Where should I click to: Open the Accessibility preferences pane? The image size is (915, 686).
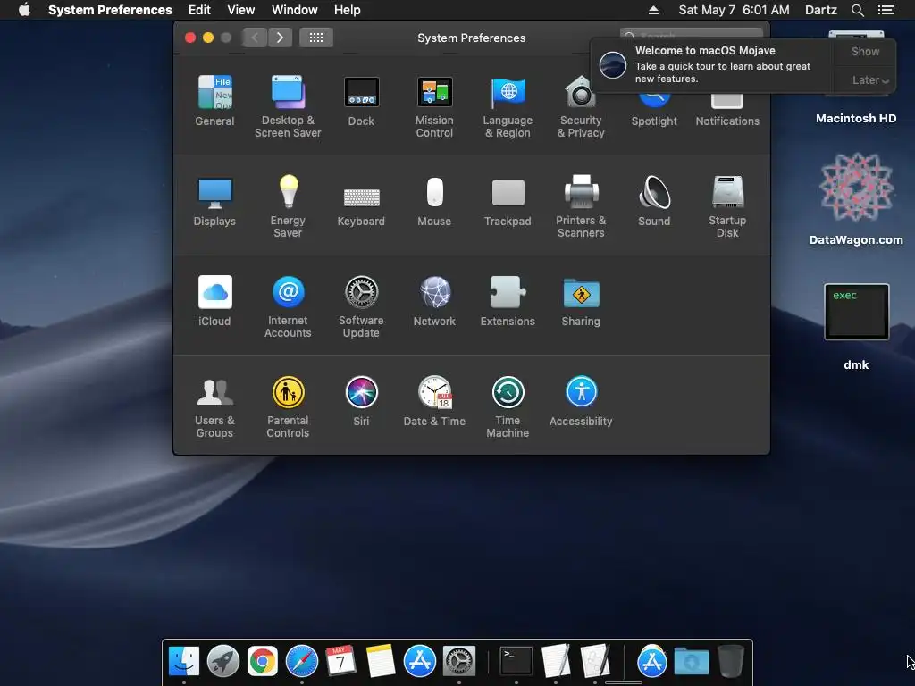point(581,401)
